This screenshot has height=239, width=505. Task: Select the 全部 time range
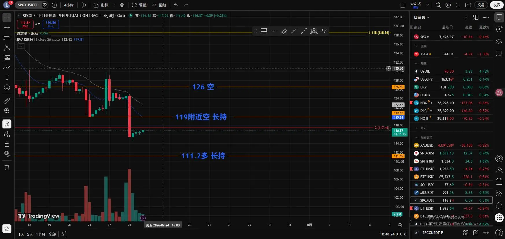click(x=52, y=234)
